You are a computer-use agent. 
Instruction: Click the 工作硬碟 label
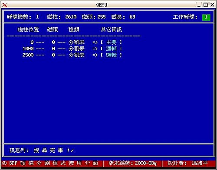(185, 17)
